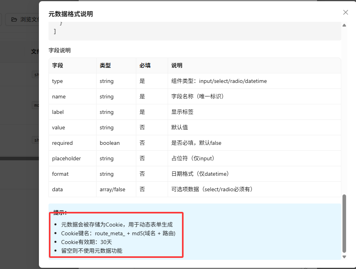Click the 说明 column header

click(177, 65)
